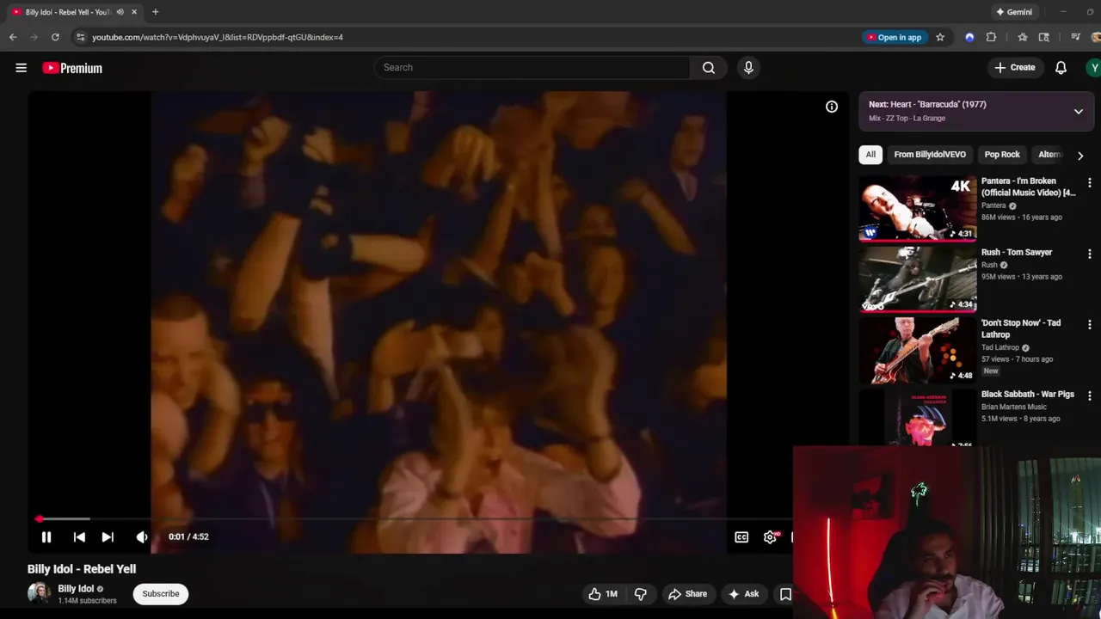Open the Gemini button
Image resolution: width=1101 pixels, height=619 pixels.
tap(1014, 12)
